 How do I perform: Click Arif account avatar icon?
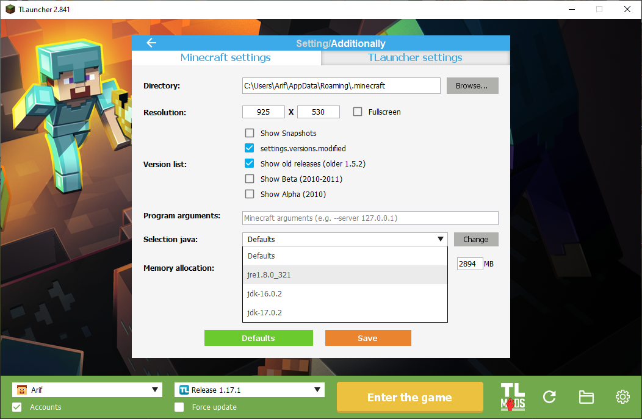point(22,390)
